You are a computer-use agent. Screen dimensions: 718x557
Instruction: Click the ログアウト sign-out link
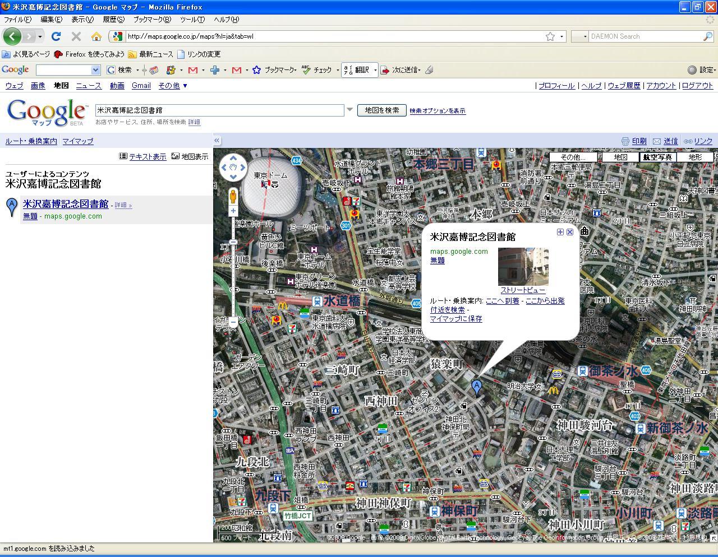[x=697, y=86]
